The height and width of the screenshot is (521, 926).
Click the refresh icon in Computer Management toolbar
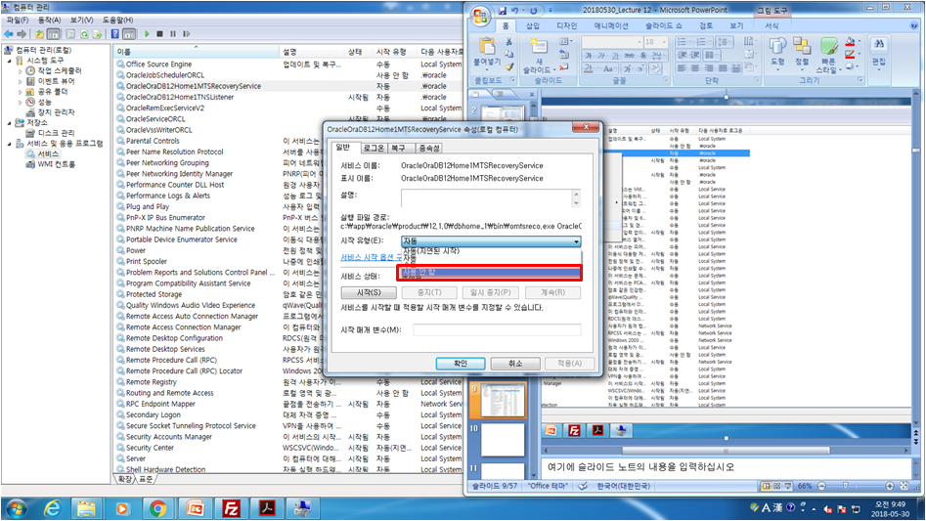tap(84, 34)
